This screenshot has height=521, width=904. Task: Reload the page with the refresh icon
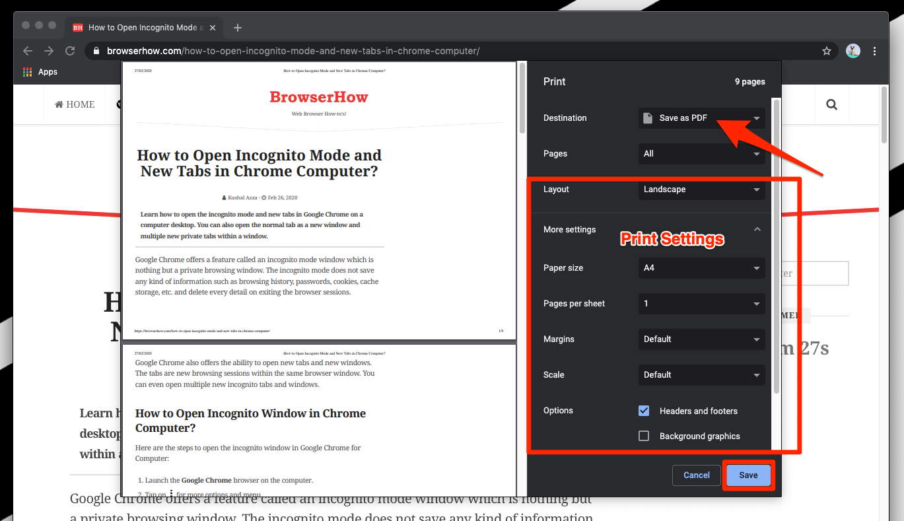pos(70,51)
